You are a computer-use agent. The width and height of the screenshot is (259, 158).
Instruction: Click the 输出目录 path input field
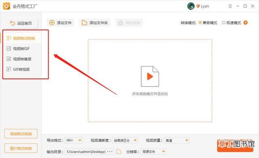[85, 152]
